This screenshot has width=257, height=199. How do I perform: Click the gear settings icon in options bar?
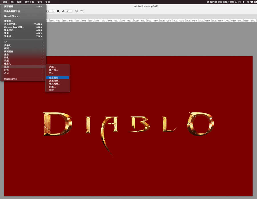[58, 11]
